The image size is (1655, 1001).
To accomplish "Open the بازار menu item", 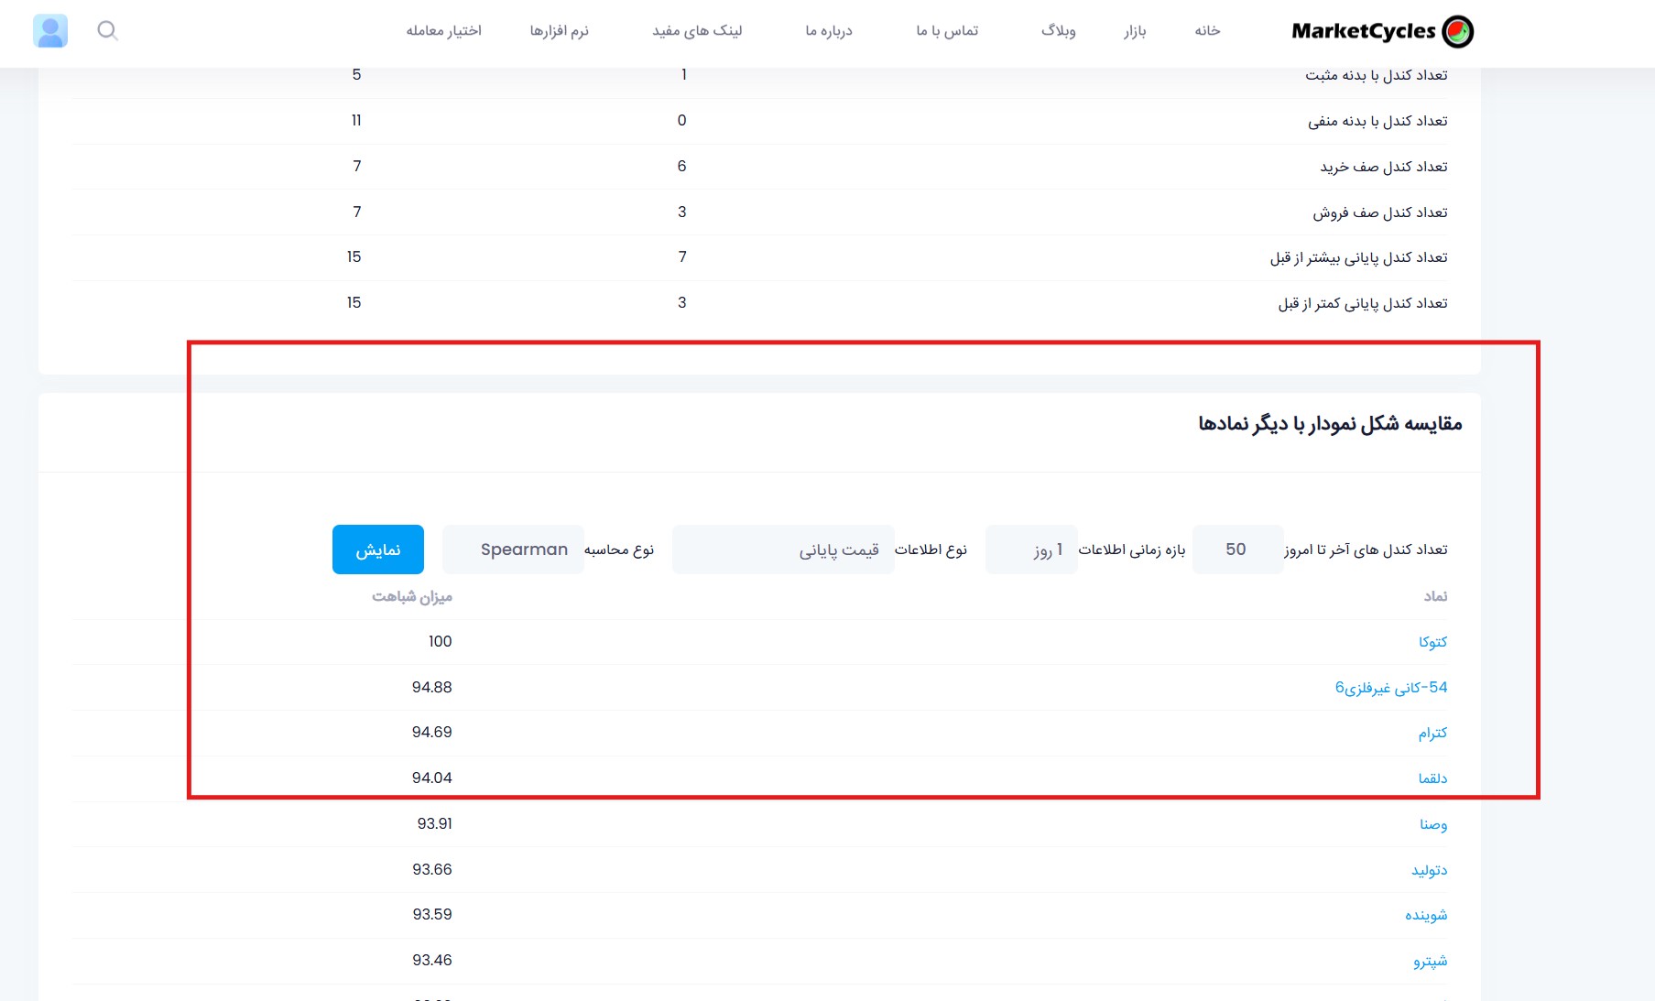I will [1135, 30].
